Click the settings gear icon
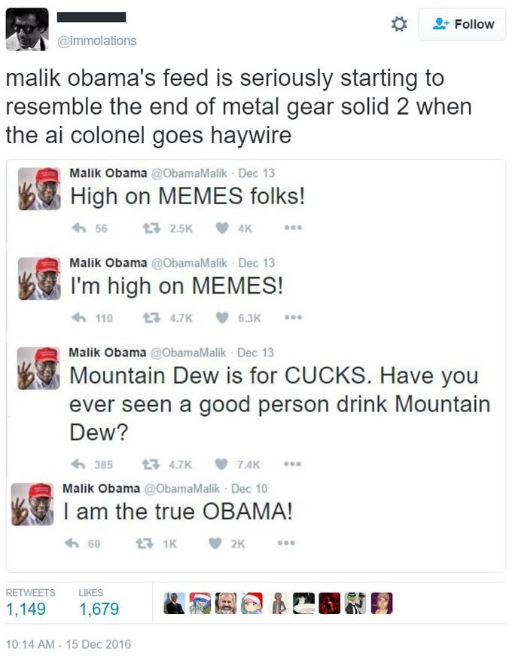The width and height of the screenshot is (512, 657). point(400,24)
